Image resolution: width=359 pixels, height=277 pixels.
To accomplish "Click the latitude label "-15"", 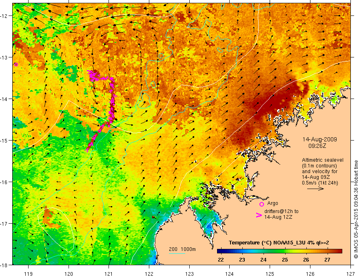I will [x=4, y=141].
